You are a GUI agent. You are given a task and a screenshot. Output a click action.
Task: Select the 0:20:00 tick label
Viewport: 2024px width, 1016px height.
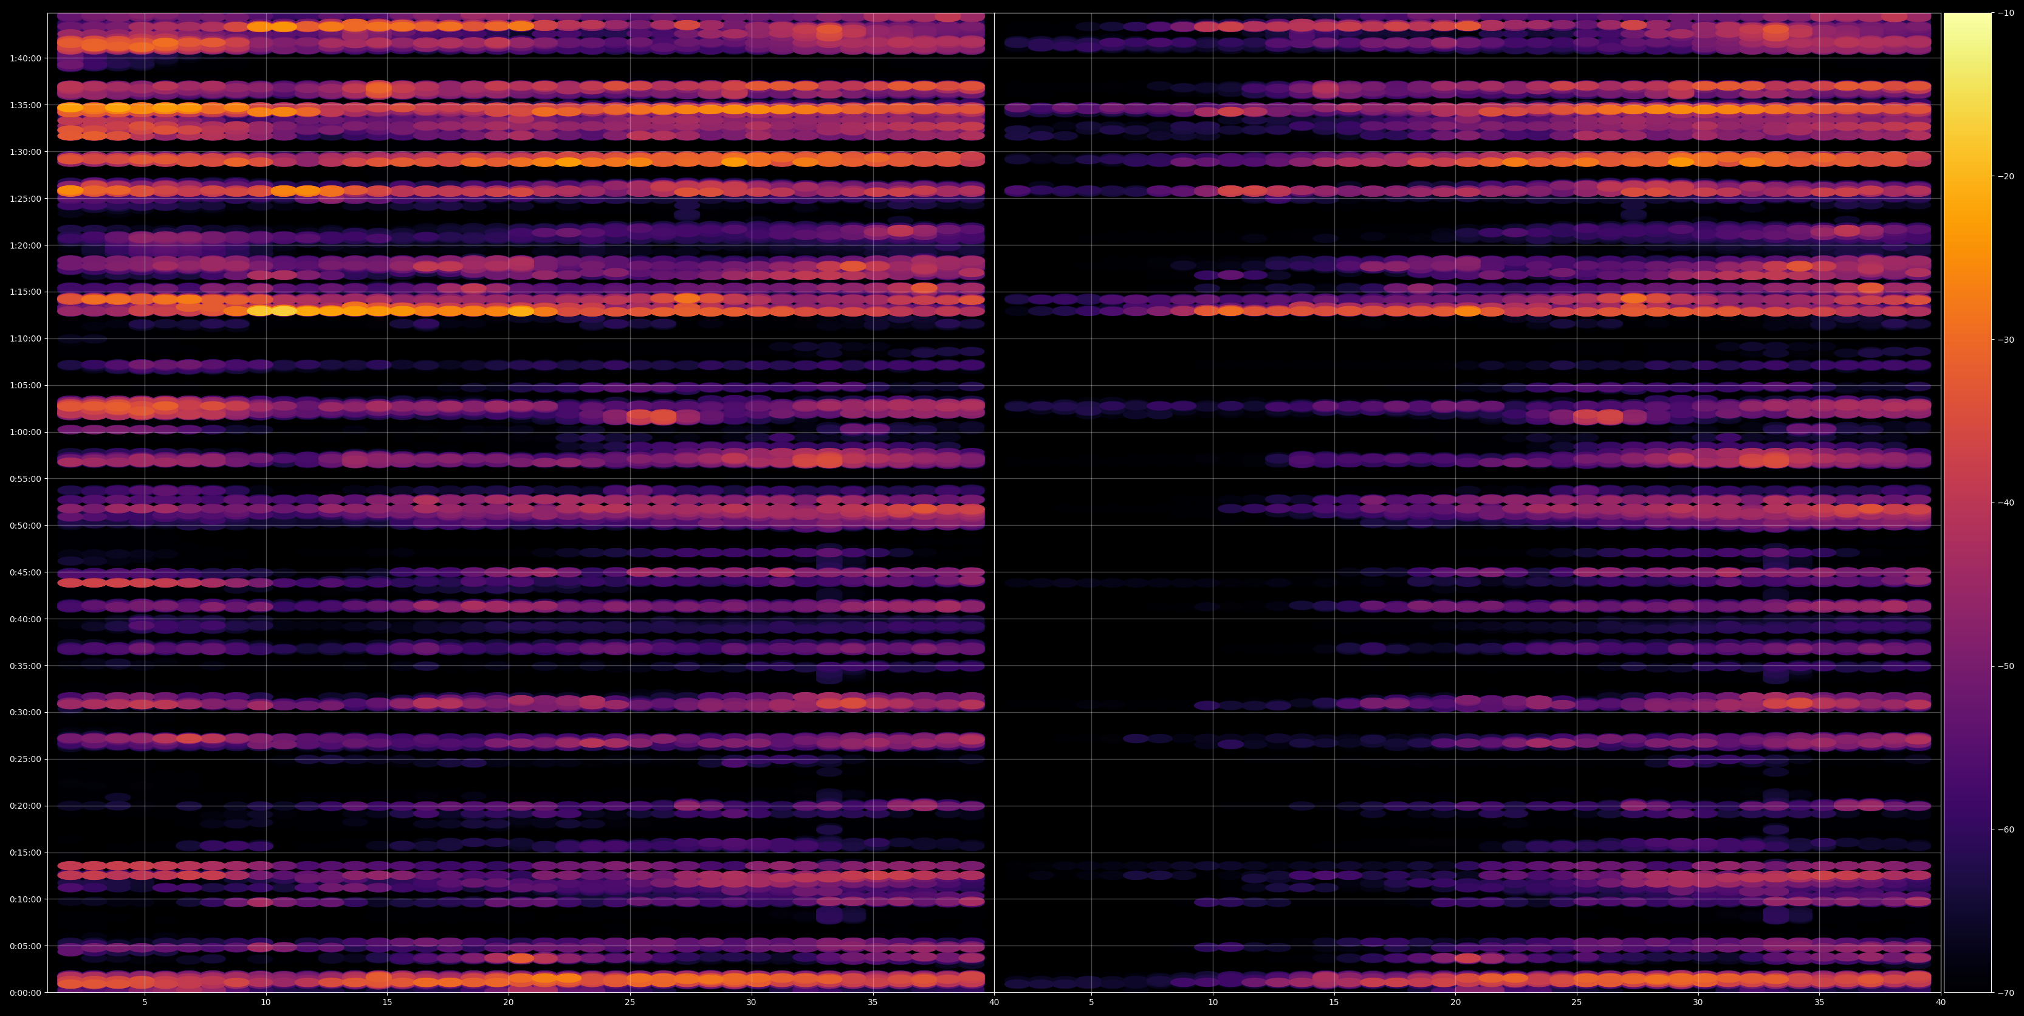coord(26,805)
